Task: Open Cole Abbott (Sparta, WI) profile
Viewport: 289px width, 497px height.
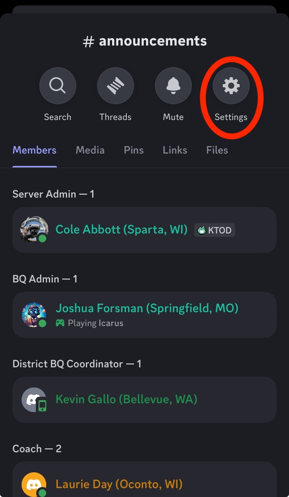Action: 121,230
